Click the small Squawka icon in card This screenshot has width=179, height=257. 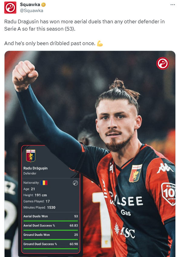pos(75,183)
